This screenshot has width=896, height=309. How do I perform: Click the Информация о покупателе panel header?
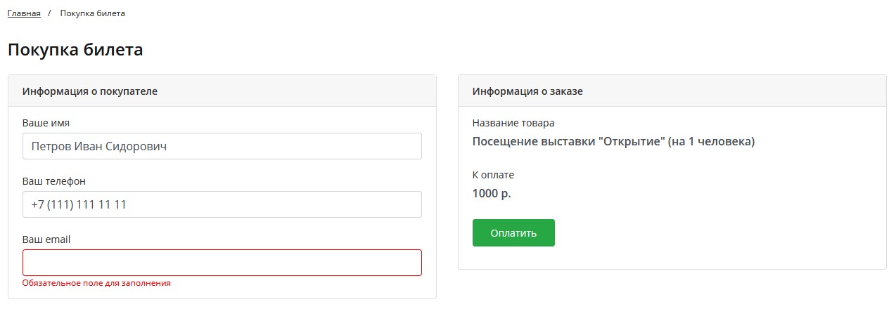tap(90, 91)
